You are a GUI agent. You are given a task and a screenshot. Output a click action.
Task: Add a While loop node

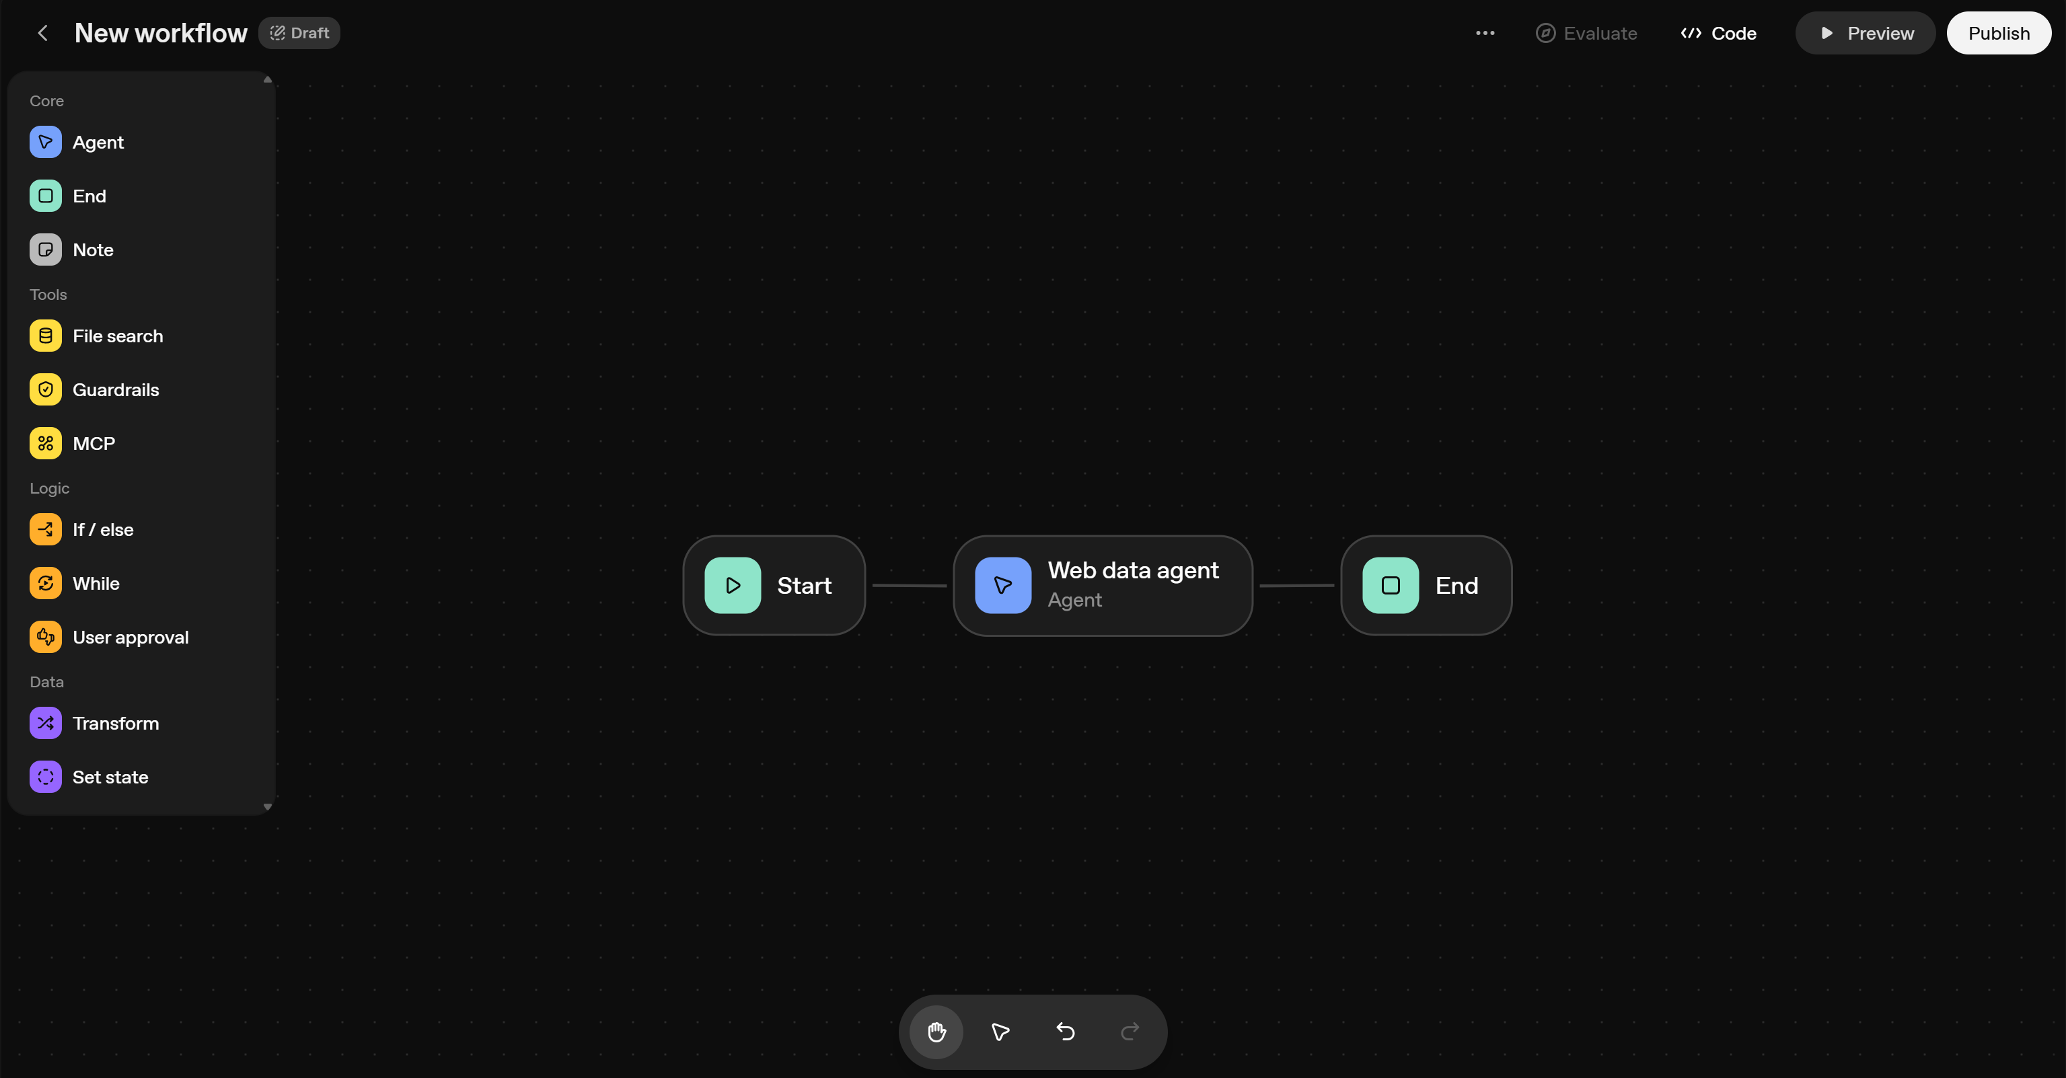[x=96, y=584]
